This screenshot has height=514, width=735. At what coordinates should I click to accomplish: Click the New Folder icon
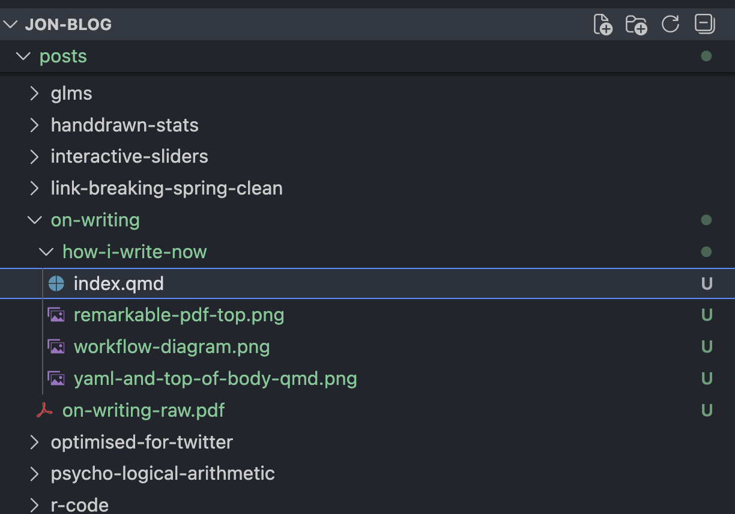point(636,25)
